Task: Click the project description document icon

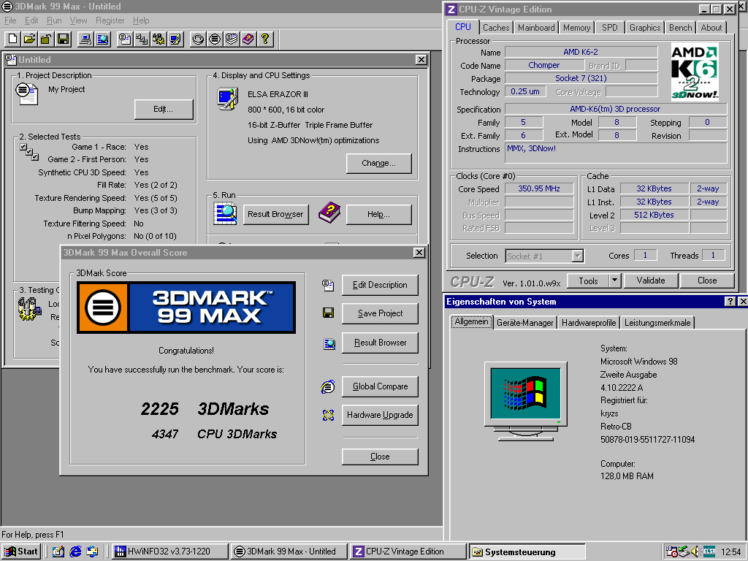Action: click(26, 93)
